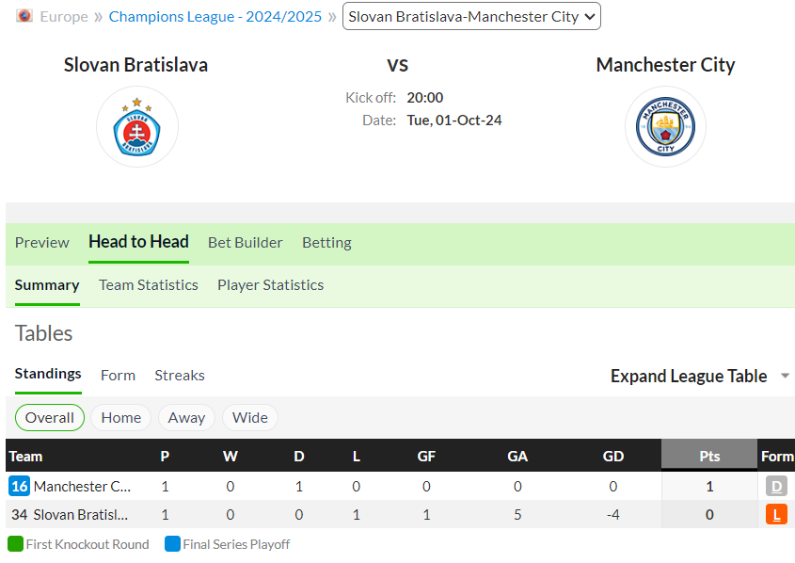Select the Away standings filter
Screen dimensions: 795x563
tap(186, 417)
